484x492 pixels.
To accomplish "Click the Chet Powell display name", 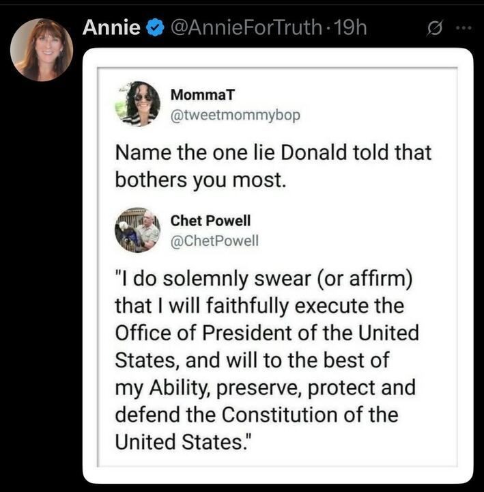I will click(210, 221).
